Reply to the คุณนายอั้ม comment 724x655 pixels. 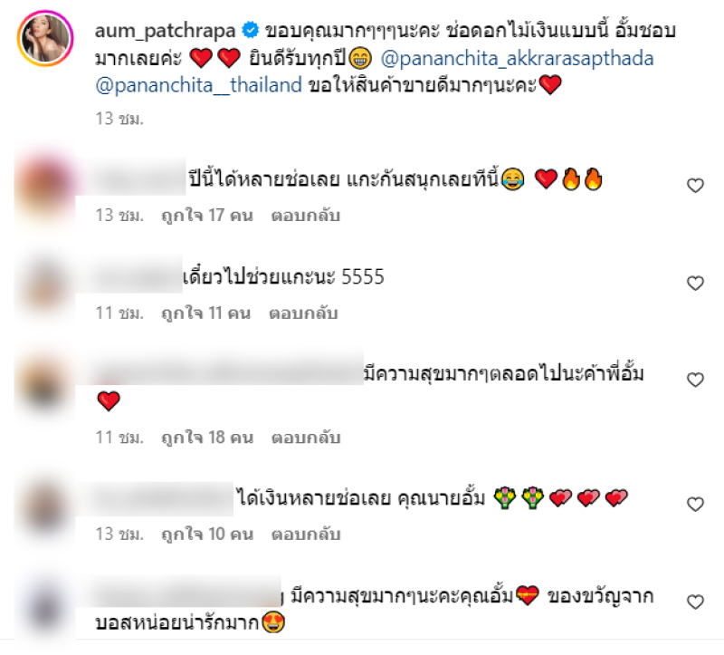(x=306, y=534)
